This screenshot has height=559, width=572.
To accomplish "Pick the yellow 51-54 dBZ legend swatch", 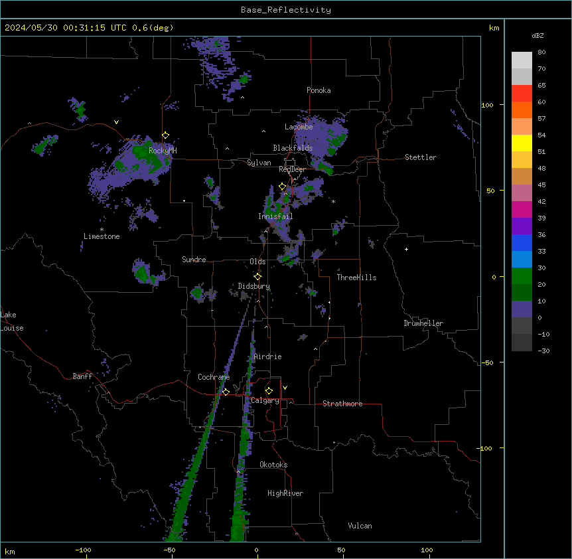I will 522,143.
